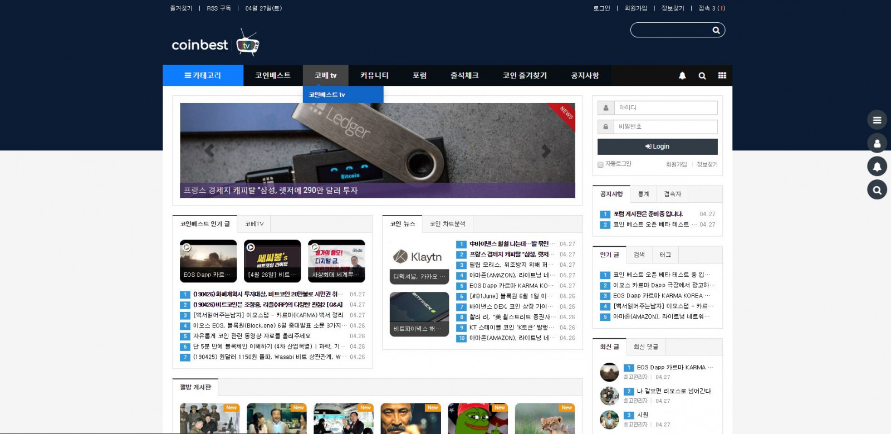Go to the next carousel slide arrow

click(x=546, y=151)
